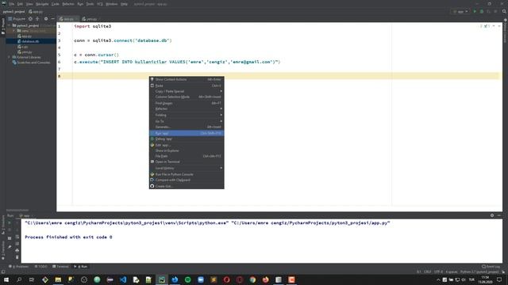The image size is (508, 285).
Task: Open the Run panel settings gear
Action: click(492, 215)
